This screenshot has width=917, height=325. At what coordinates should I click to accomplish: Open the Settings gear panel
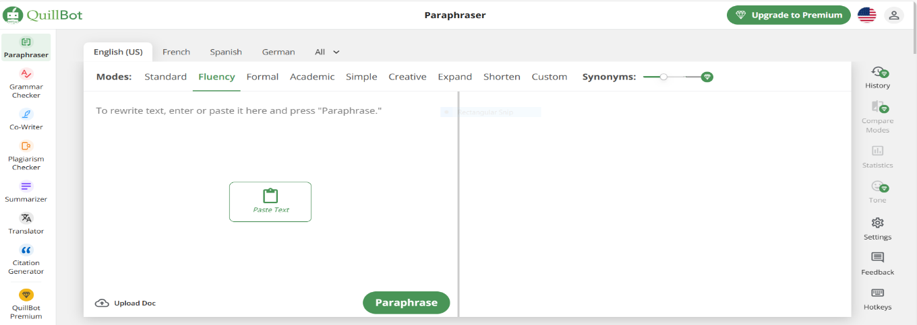point(877,228)
